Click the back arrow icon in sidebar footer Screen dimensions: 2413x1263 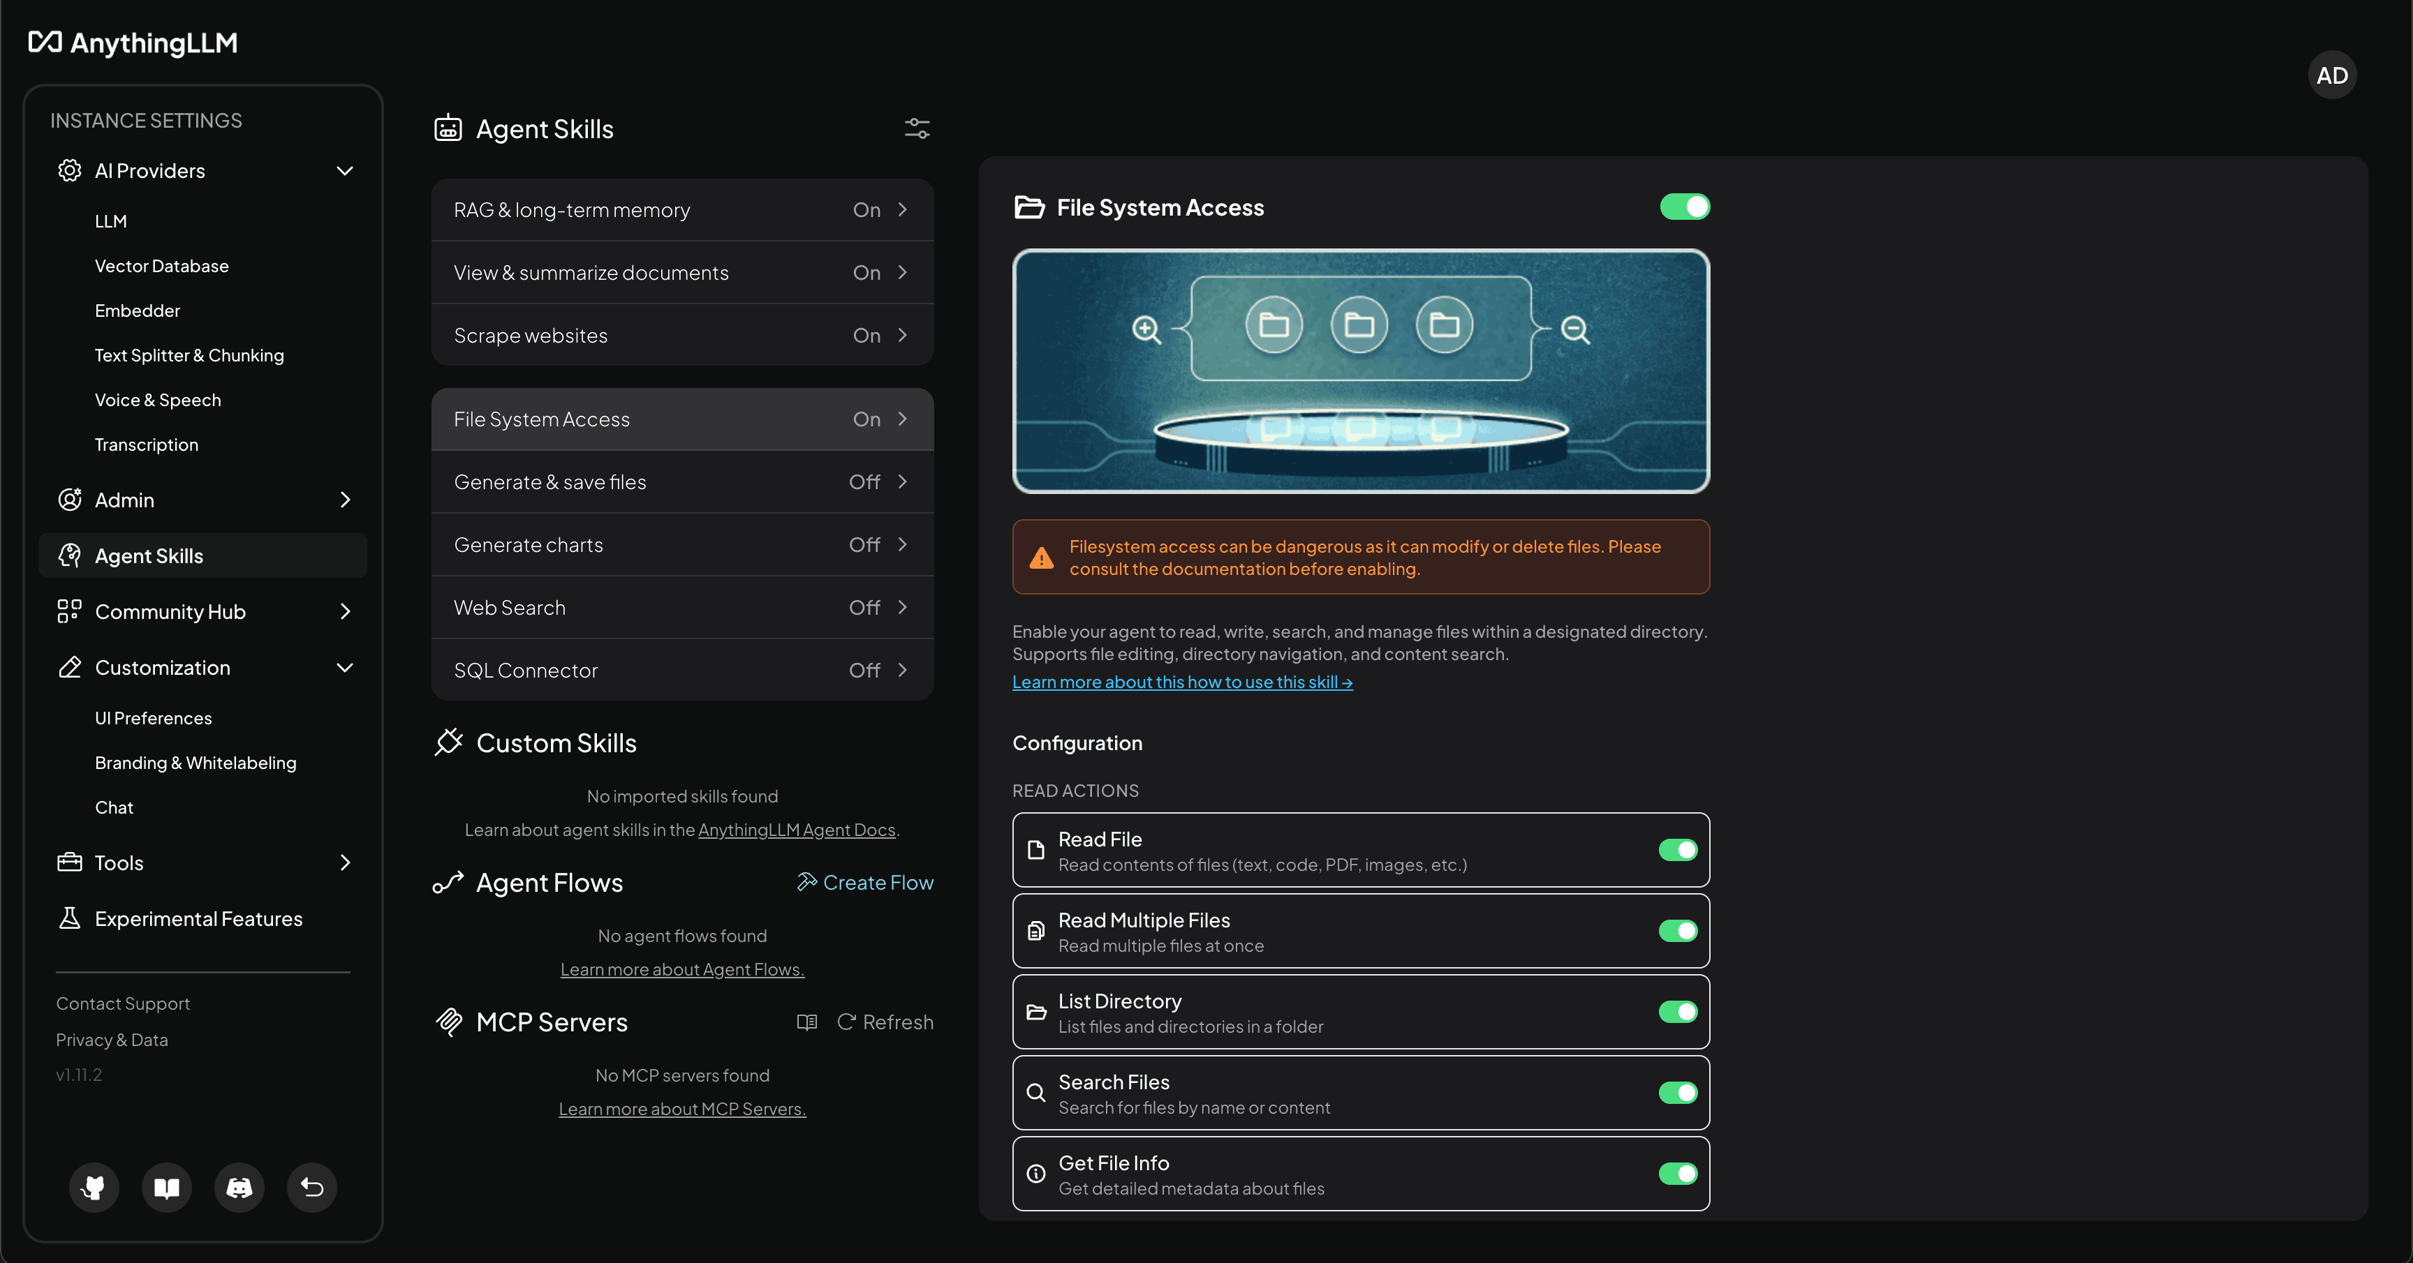click(311, 1187)
